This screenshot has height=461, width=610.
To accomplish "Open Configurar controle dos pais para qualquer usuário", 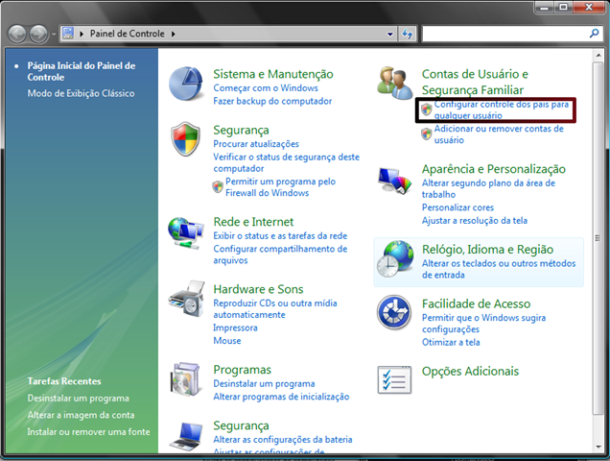I will tap(502, 109).
